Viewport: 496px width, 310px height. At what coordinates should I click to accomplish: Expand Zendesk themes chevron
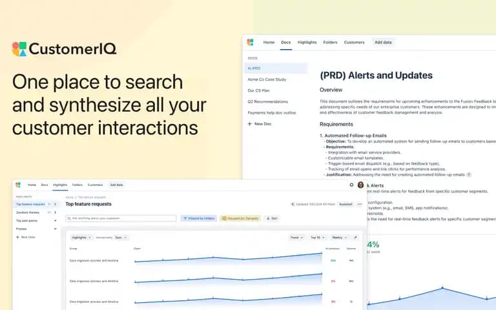tap(55, 212)
